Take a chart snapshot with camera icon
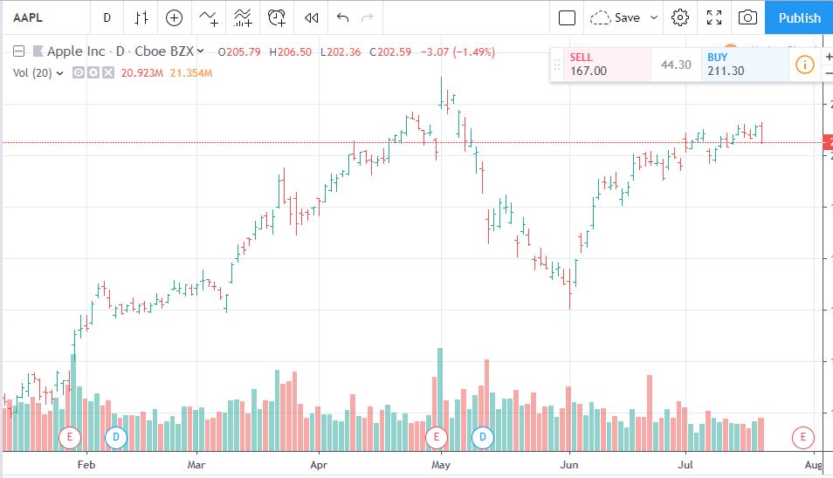 (x=747, y=17)
